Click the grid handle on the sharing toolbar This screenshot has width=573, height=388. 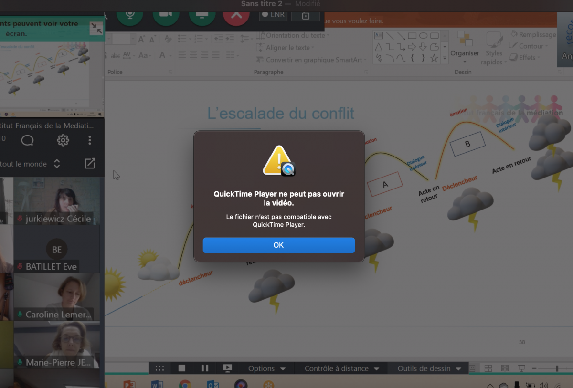[x=159, y=368]
